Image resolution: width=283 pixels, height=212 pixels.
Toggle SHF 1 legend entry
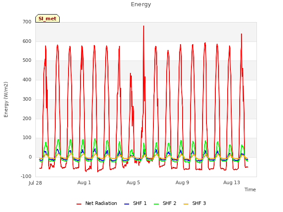tap(135, 203)
